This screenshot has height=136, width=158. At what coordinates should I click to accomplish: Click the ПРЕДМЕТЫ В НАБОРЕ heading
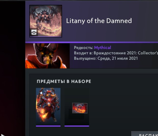coord(64,81)
